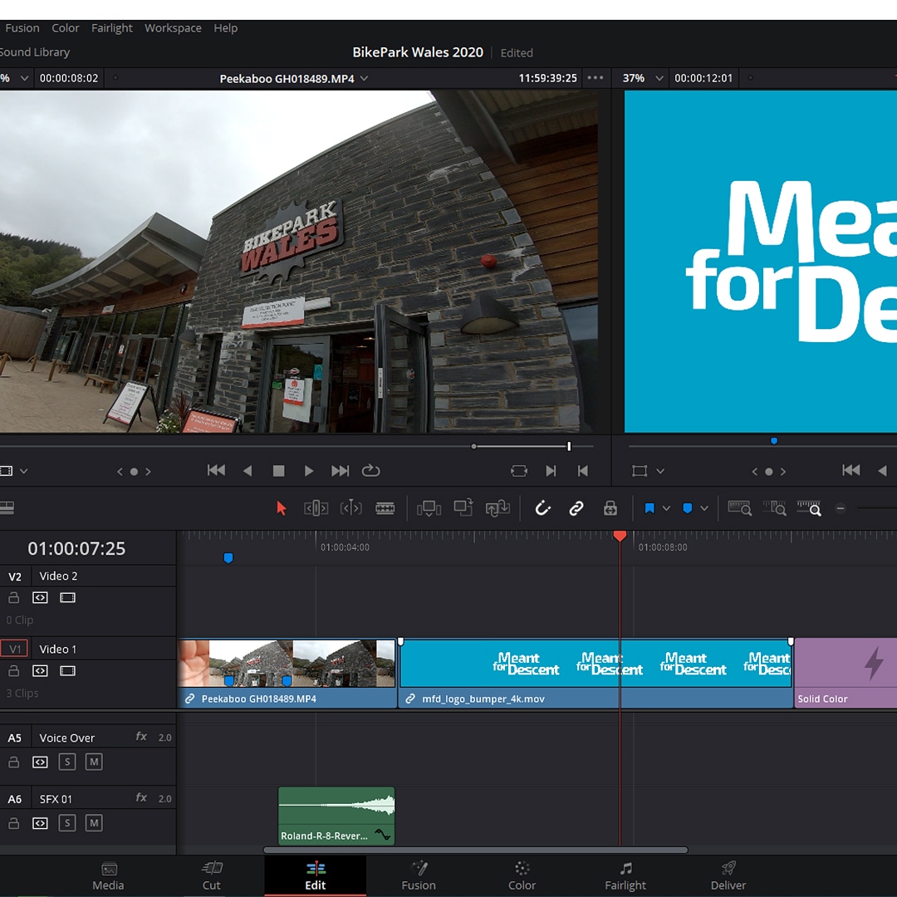The width and height of the screenshot is (897, 897).
Task: Select the arrow Selection Mode tool
Action: tap(281, 508)
